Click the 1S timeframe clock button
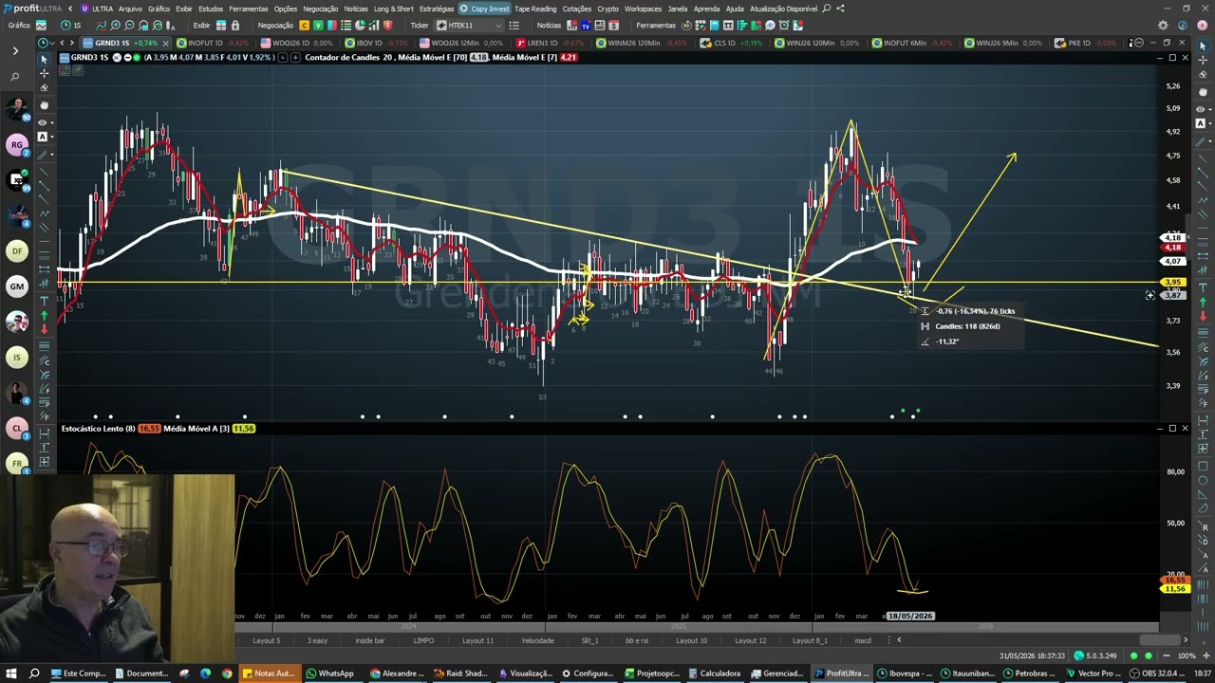 pyautogui.click(x=71, y=25)
